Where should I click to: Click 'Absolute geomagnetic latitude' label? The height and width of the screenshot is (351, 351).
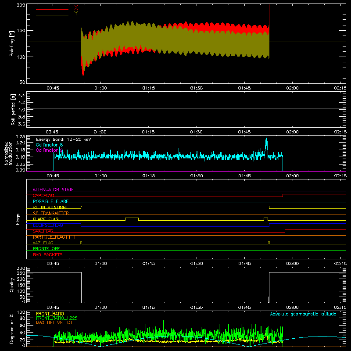(303, 314)
